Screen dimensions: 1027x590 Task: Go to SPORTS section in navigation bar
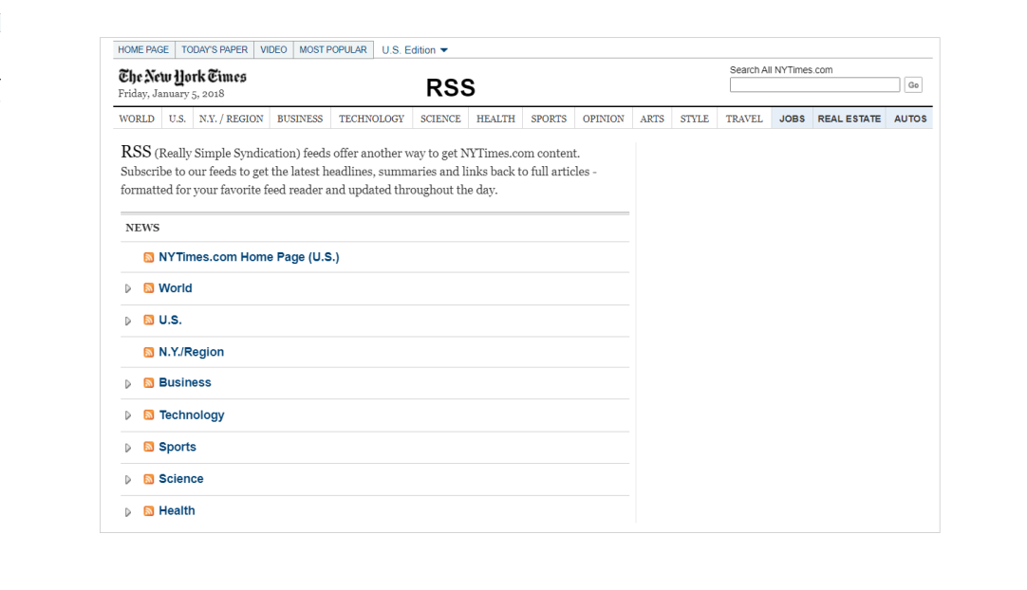point(549,120)
